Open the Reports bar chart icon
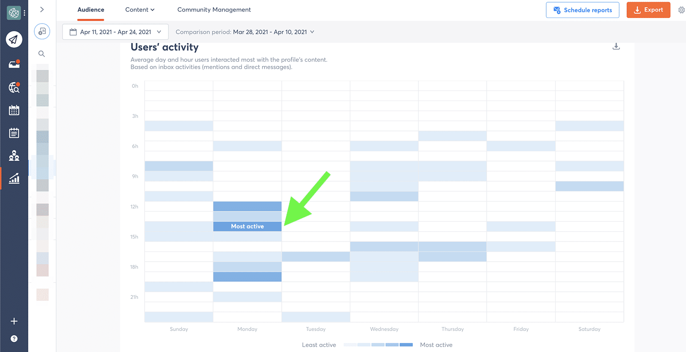Screen dimensions: 686x352 [14, 178]
